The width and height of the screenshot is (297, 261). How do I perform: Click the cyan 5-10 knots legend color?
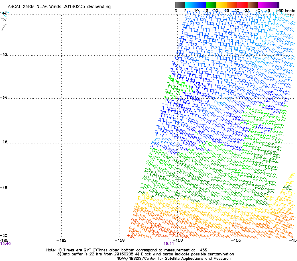click(190, 5)
